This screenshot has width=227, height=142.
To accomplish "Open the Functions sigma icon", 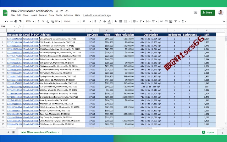I will 183,21.
